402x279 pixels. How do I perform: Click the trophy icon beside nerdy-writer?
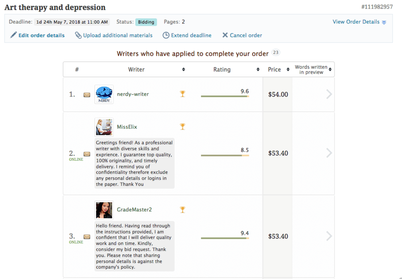(182, 94)
